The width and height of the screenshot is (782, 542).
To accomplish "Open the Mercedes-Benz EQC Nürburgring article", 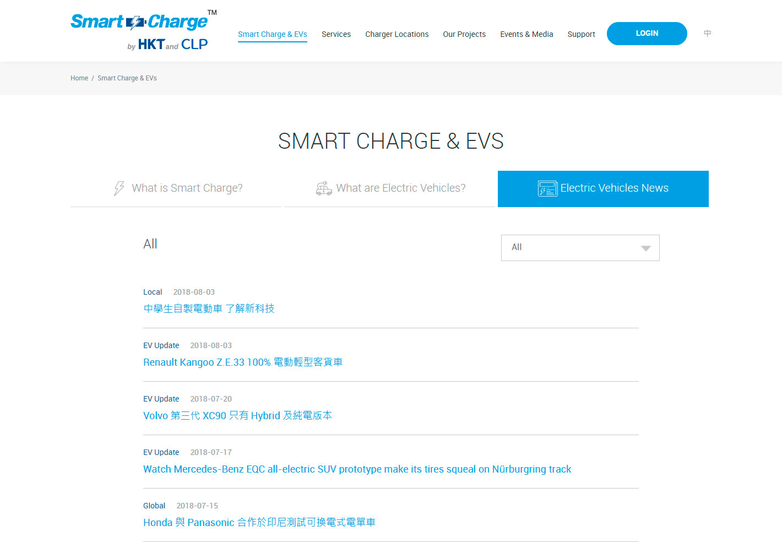I will (357, 469).
